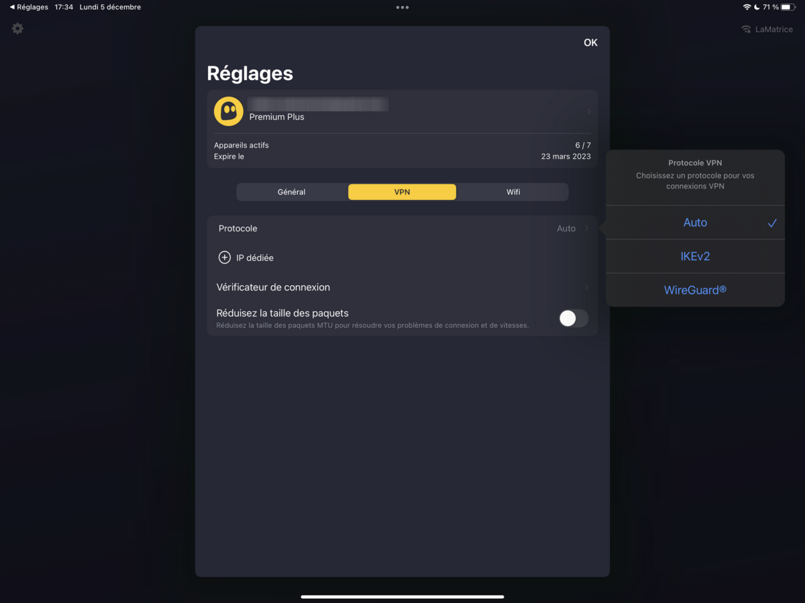Image resolution: width=805 pixels, height=603 pixels.
Task: Tap the Wi-Fi status icon in status bar
Action: coord(747,7)
